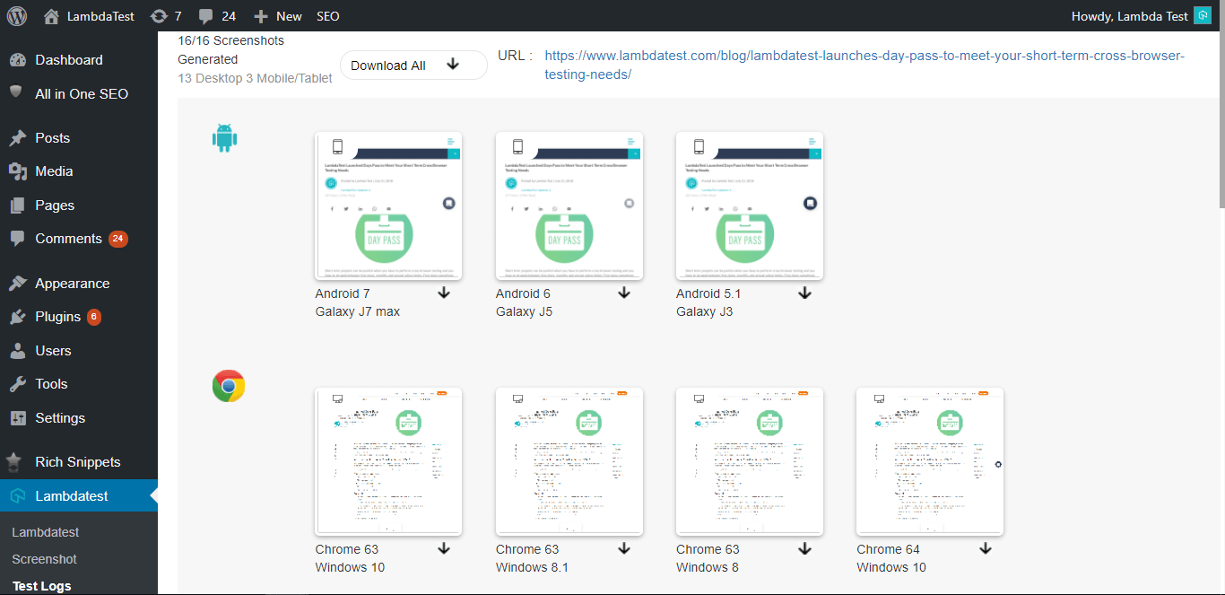The image size is (1225, 595).
Task: Select Test Logs in the Lambdatest submenu
Action: pos(41,585)
